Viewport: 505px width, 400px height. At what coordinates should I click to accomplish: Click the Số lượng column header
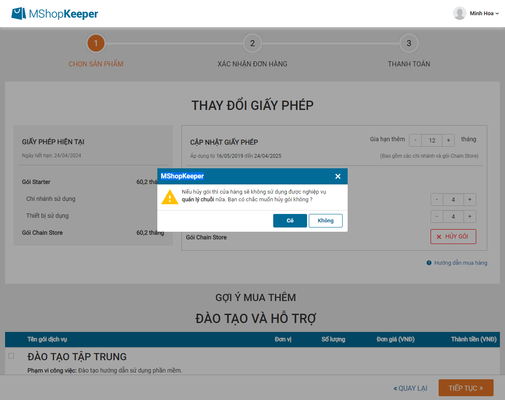[x=333, y=339]
